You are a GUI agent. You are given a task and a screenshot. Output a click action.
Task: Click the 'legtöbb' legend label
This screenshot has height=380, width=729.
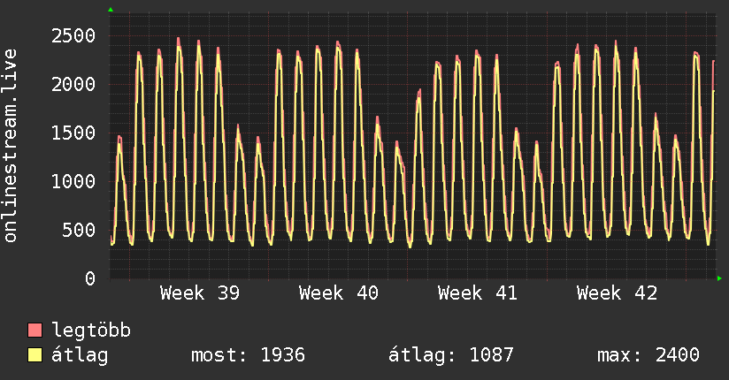91,331
